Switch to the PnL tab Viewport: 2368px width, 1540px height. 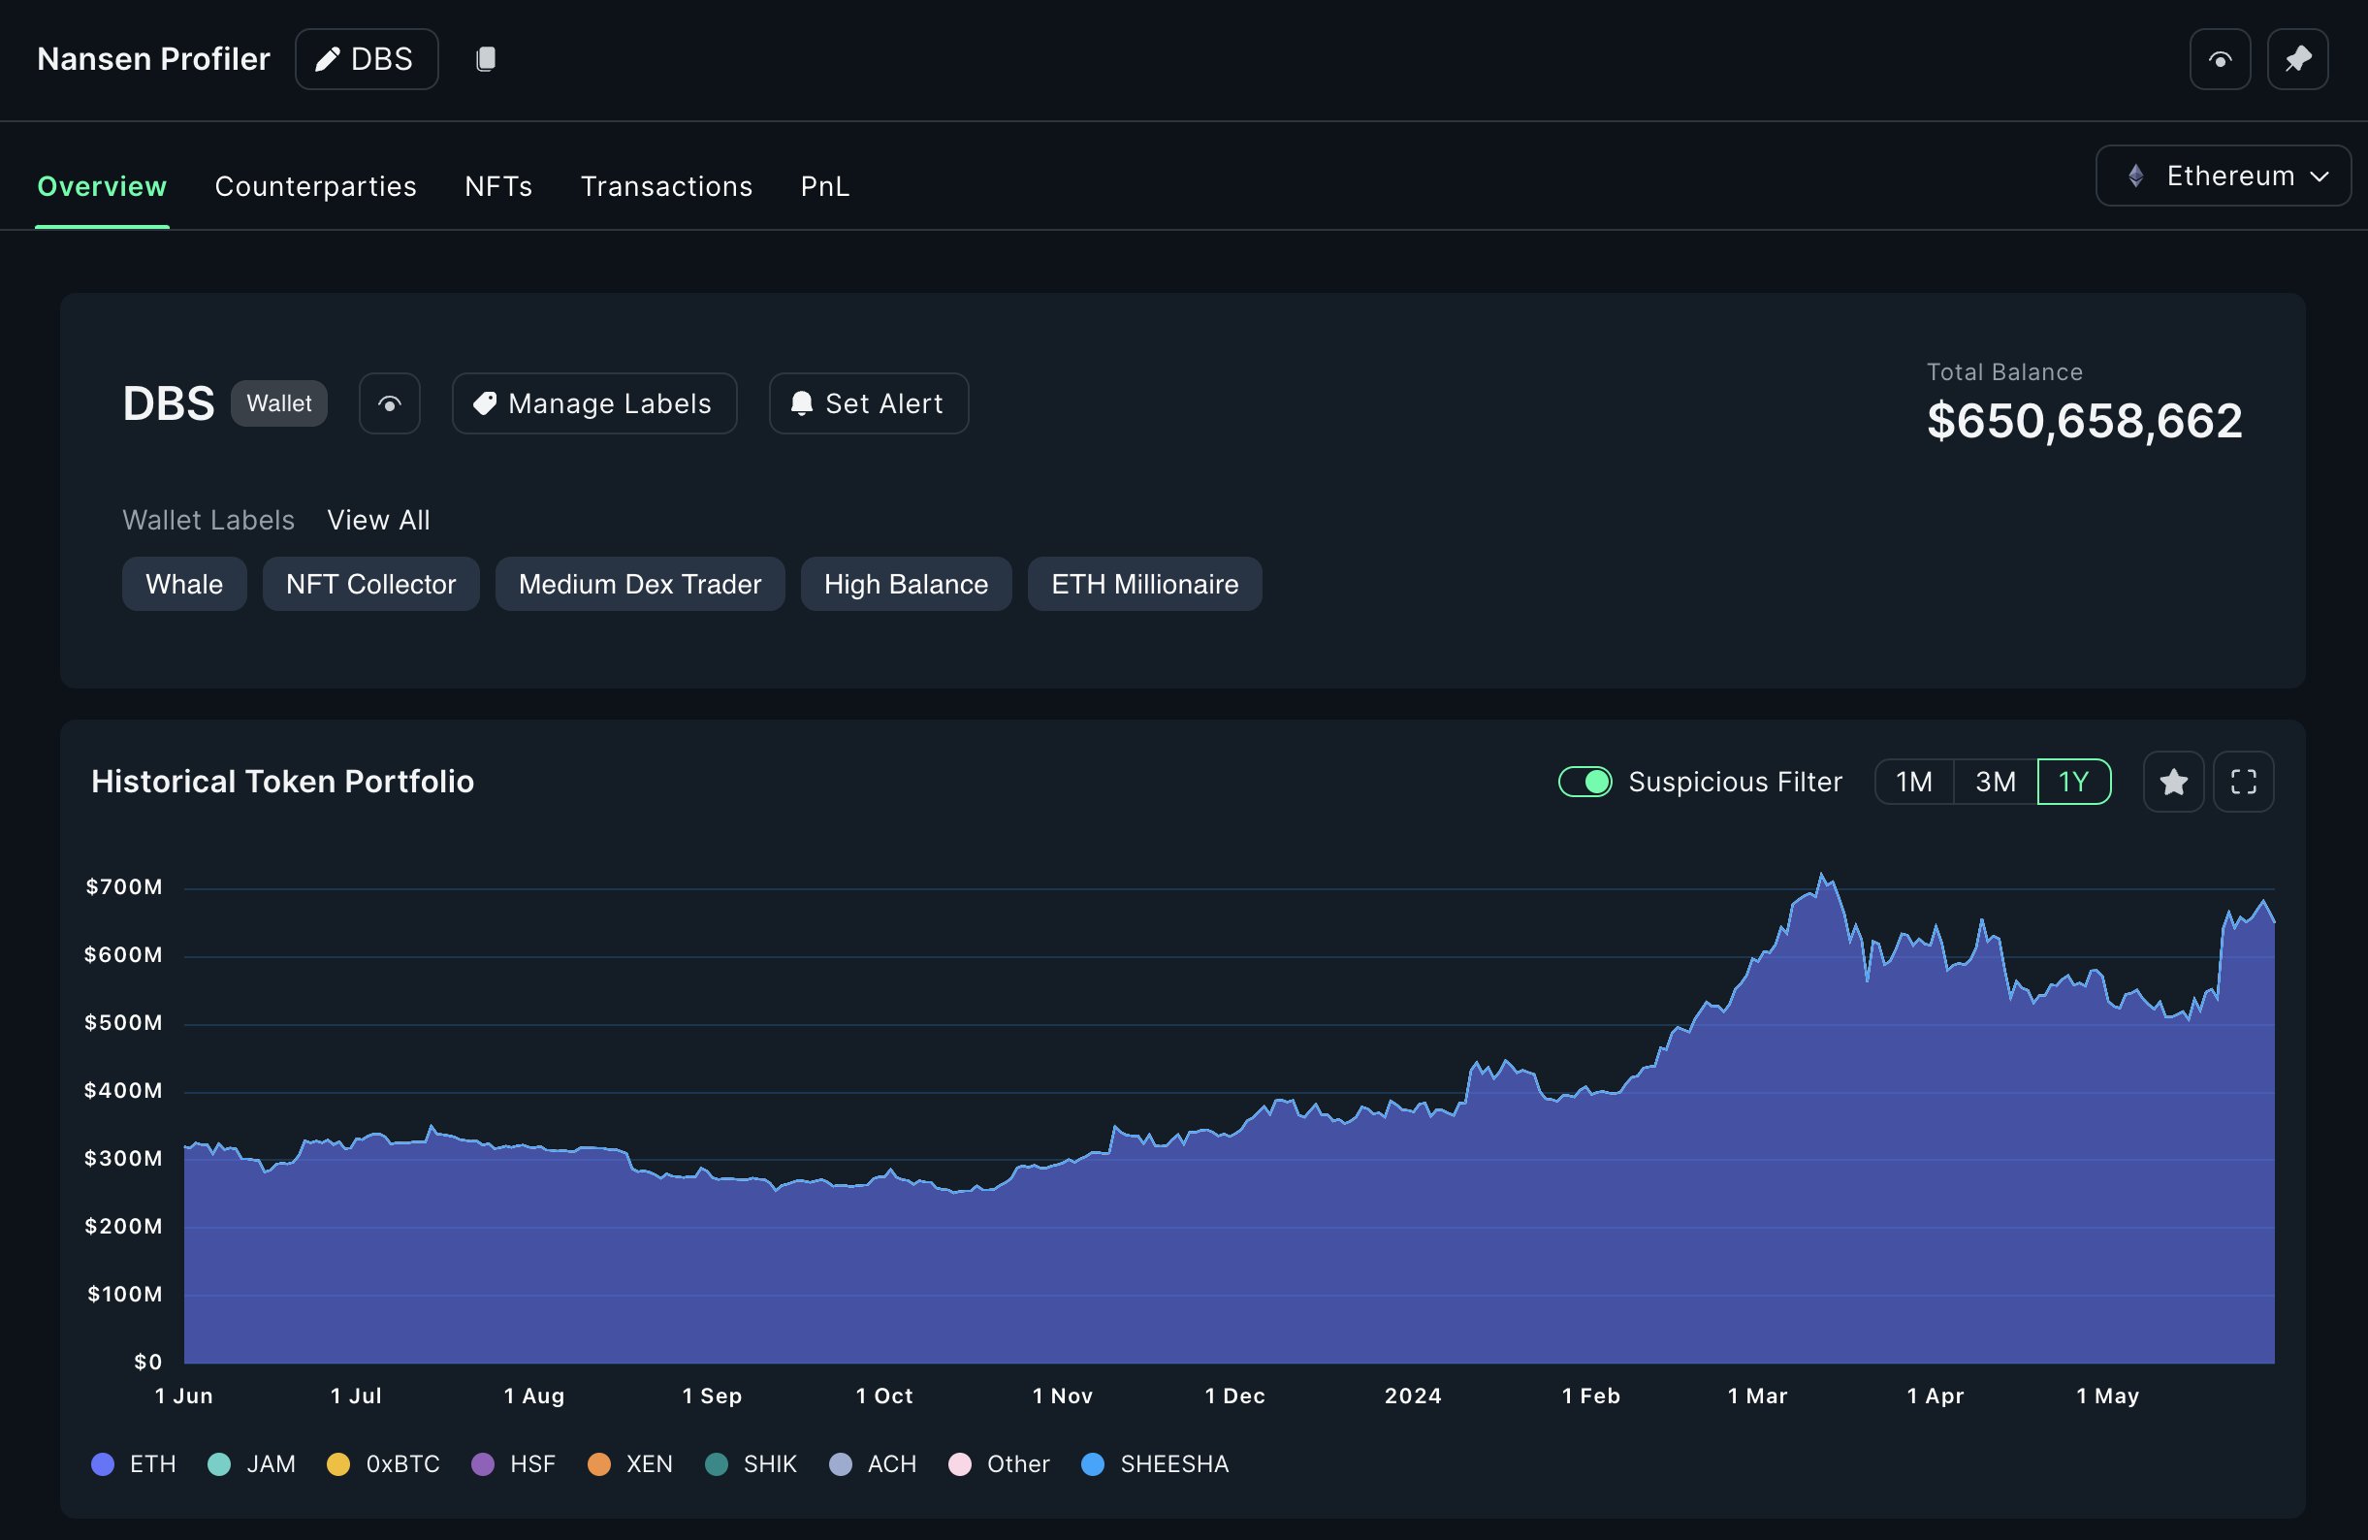[x=825, y=186]
